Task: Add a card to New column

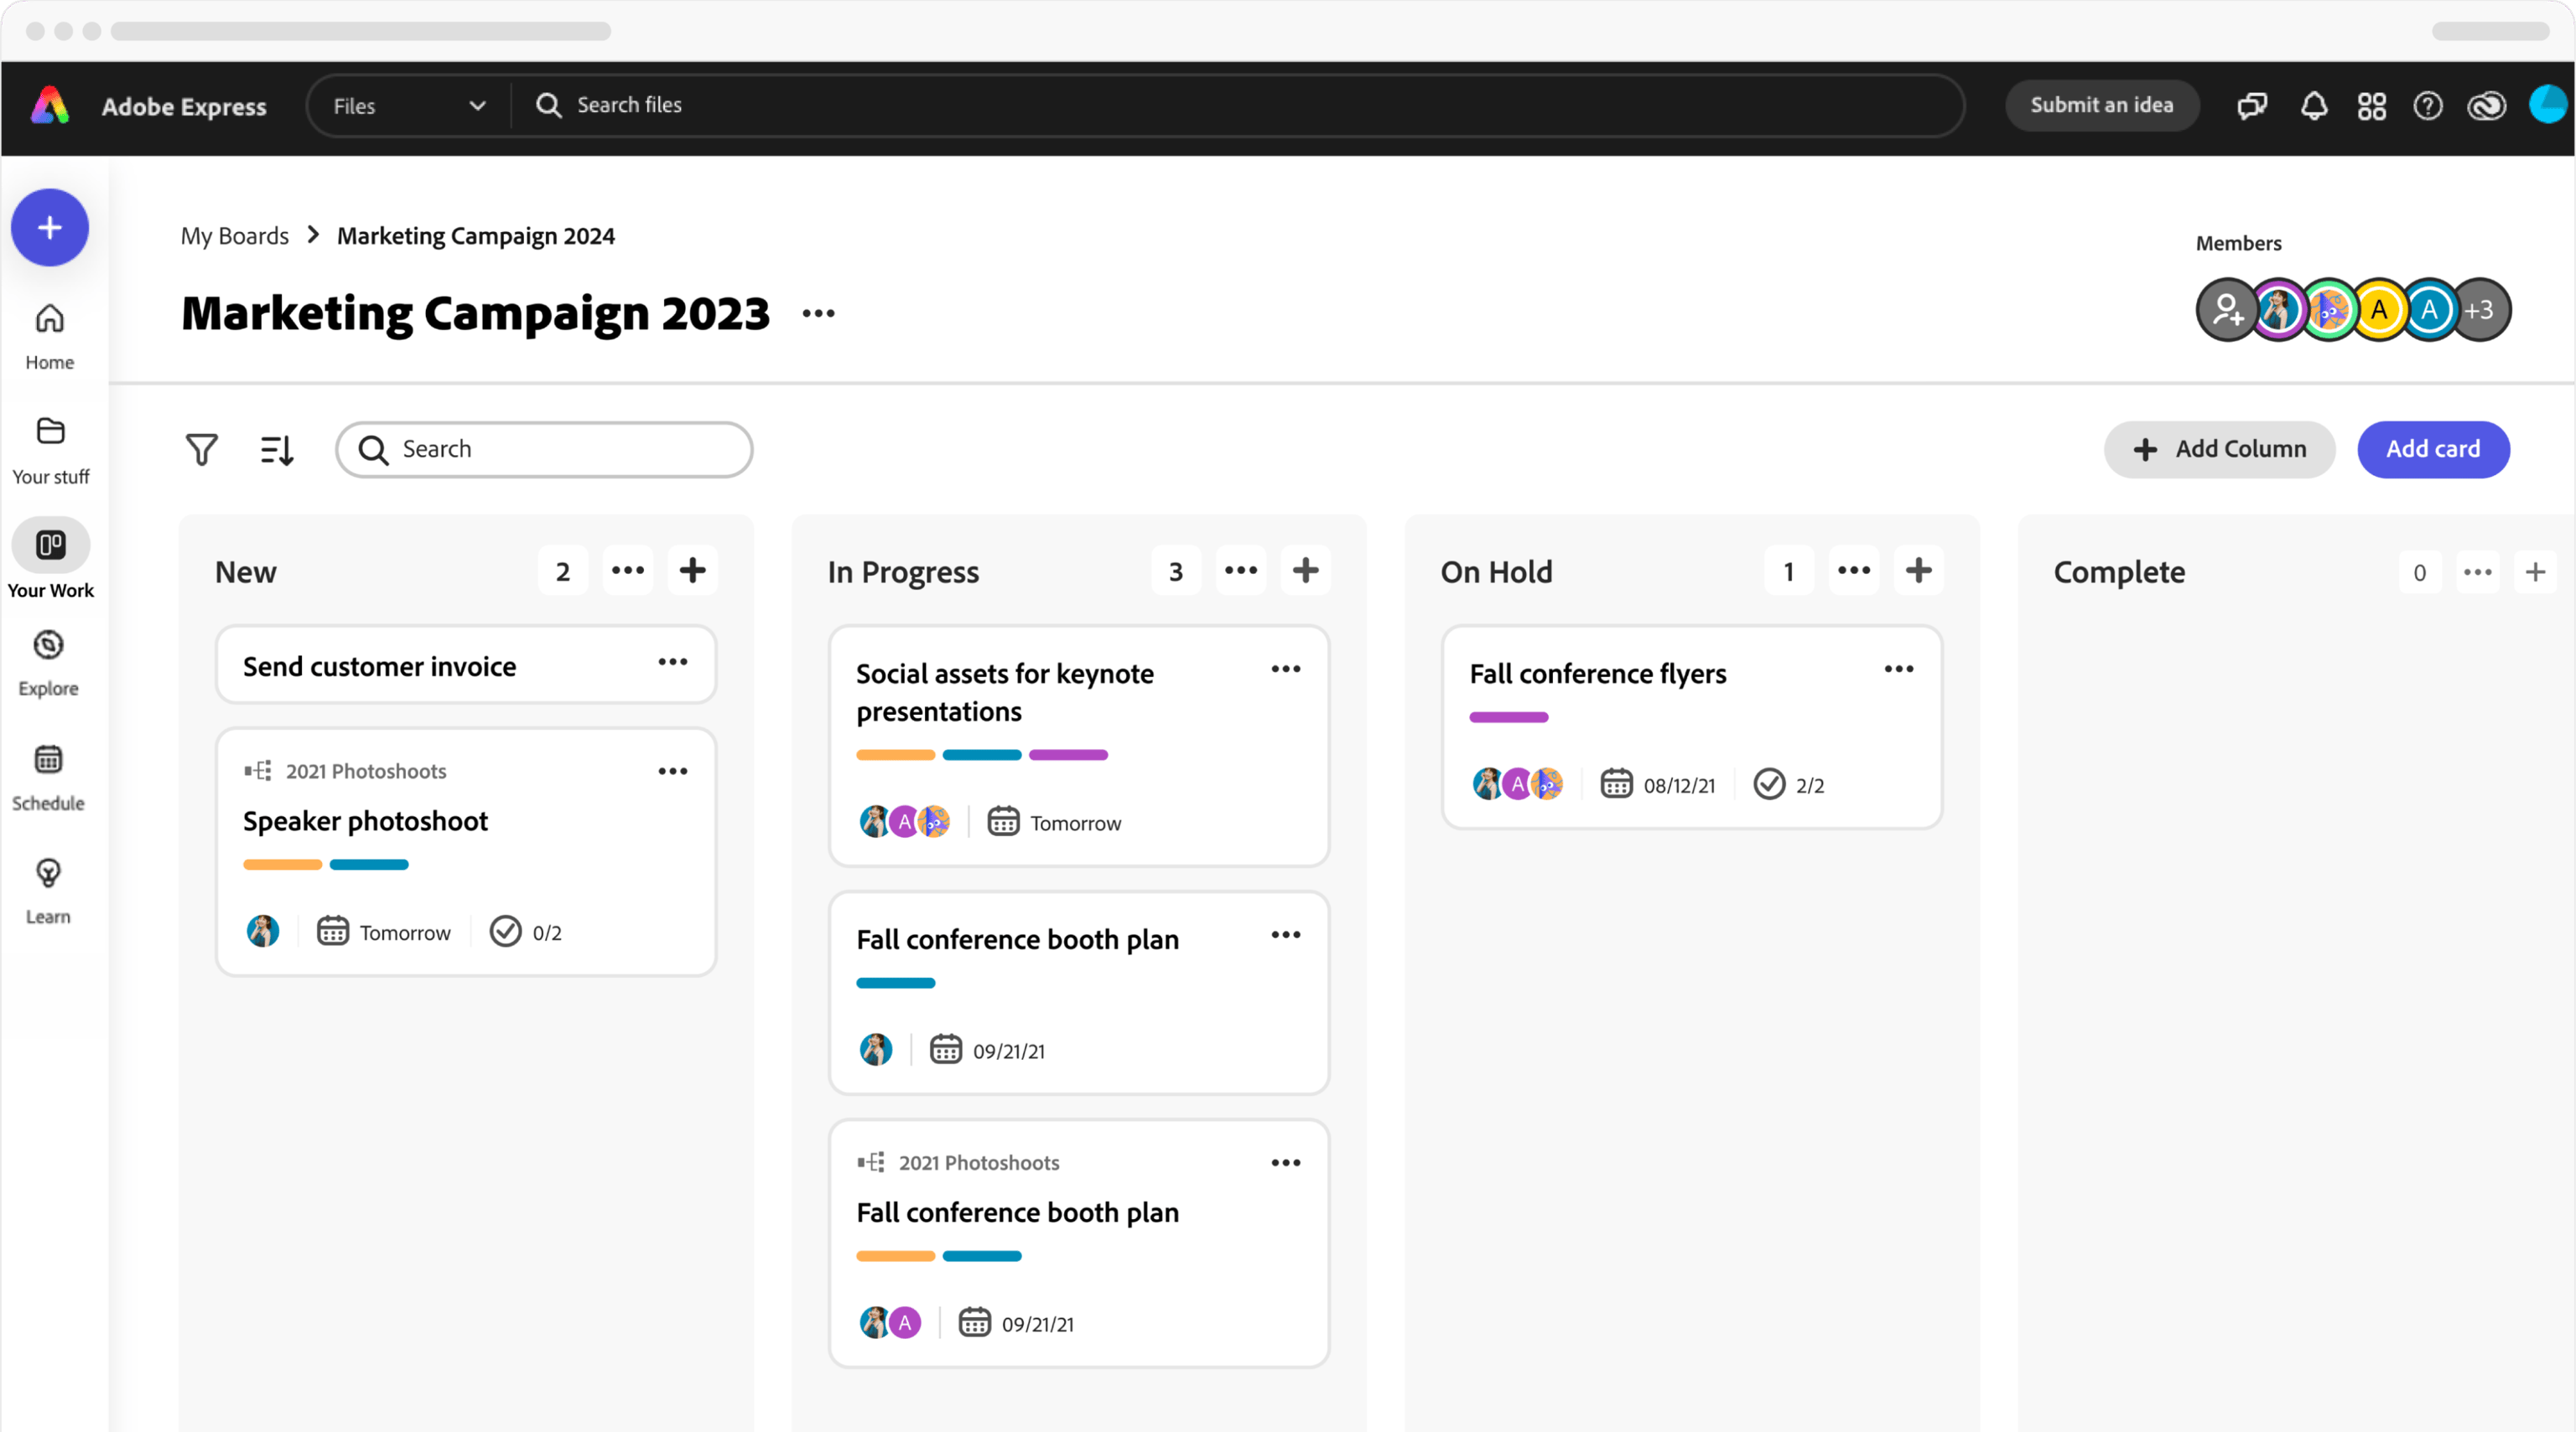Action: click(692, 571)
